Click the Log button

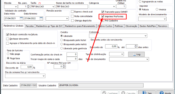pos(136,54)
